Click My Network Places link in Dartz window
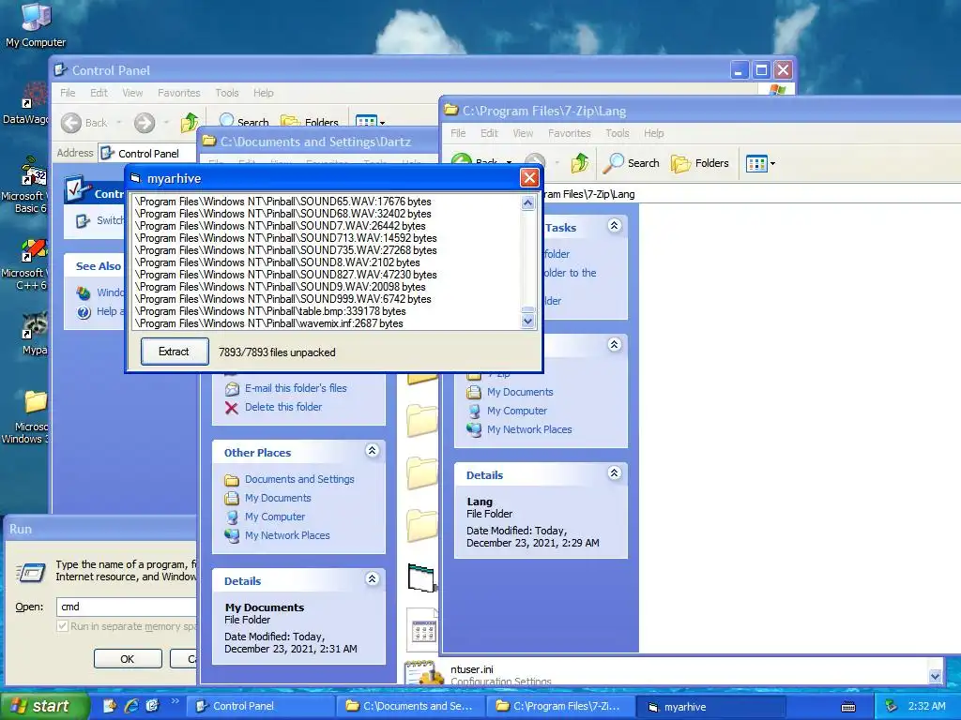The image size is (961, 720). click(287, 535)
